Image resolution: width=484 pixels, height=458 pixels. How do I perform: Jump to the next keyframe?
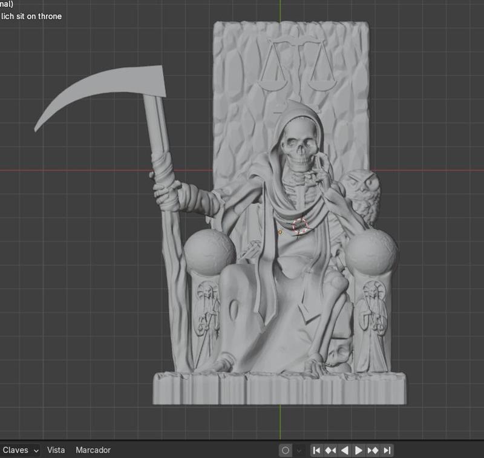pos(373,450)
